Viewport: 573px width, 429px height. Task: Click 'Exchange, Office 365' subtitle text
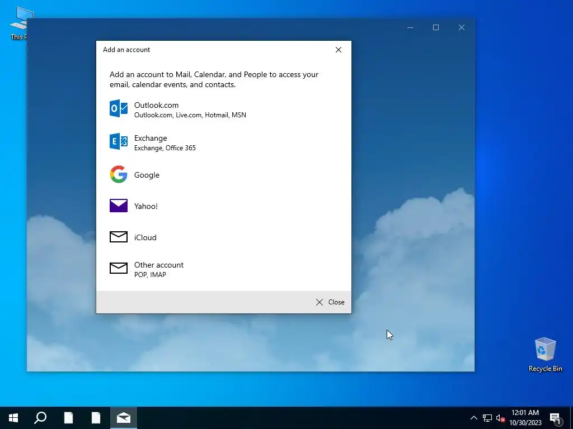165,147
